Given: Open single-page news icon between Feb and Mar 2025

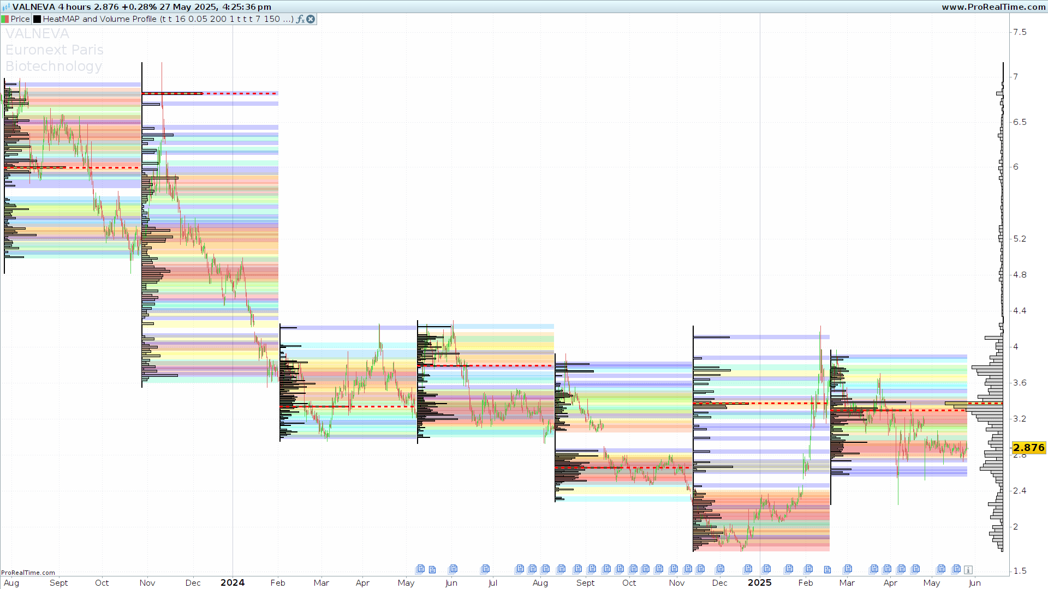Looking at the screenshot, I should [x=827, y=570].
